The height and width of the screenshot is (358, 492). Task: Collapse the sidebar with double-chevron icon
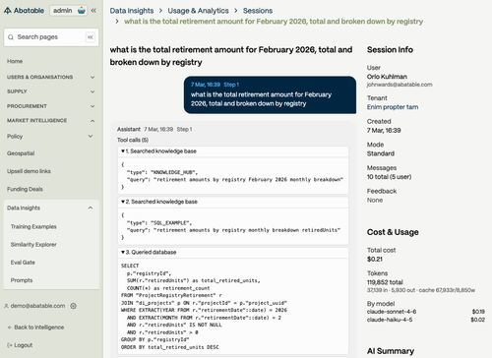tap(93, 11)
